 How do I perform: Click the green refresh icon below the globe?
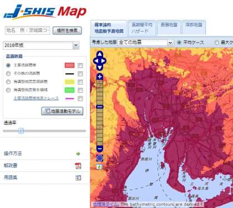click(x=99, y=167)
